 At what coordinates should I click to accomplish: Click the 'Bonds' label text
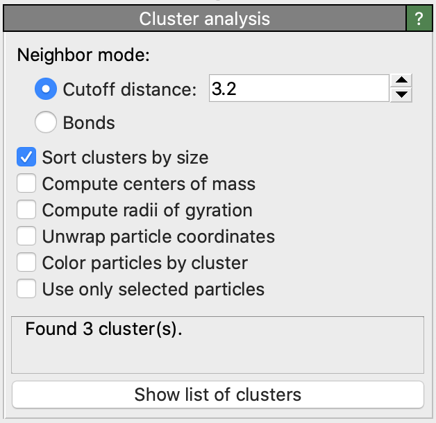point(89,123)
